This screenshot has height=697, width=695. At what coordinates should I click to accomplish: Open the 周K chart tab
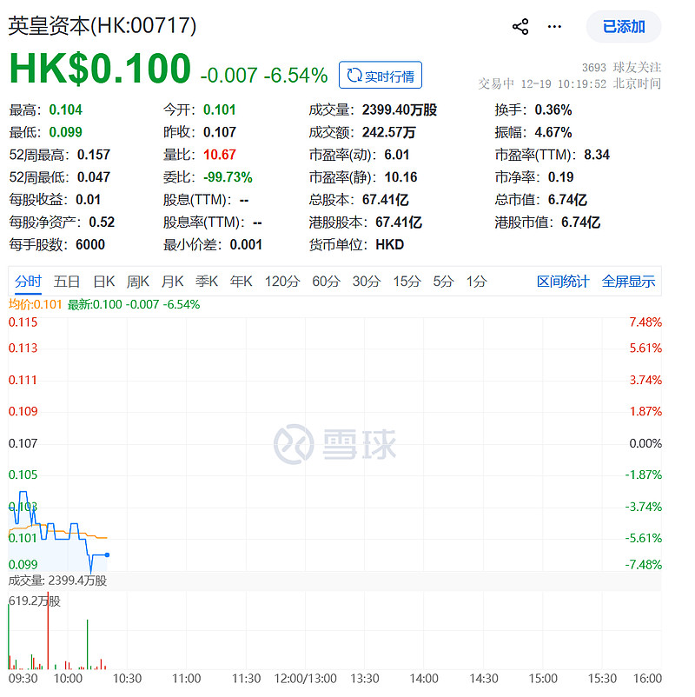click(x=138, y=282)
